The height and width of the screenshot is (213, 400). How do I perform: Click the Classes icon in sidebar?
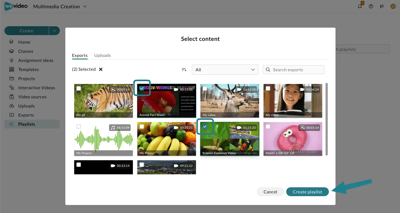[12, 51]
